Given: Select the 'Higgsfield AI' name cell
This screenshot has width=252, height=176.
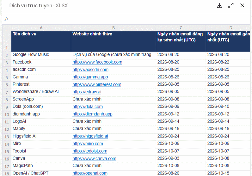Looking at the screenshot, I should coord(41,137).
